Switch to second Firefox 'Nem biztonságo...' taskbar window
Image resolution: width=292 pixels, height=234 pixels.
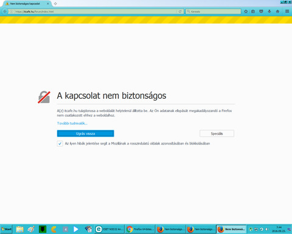(201, 229)
